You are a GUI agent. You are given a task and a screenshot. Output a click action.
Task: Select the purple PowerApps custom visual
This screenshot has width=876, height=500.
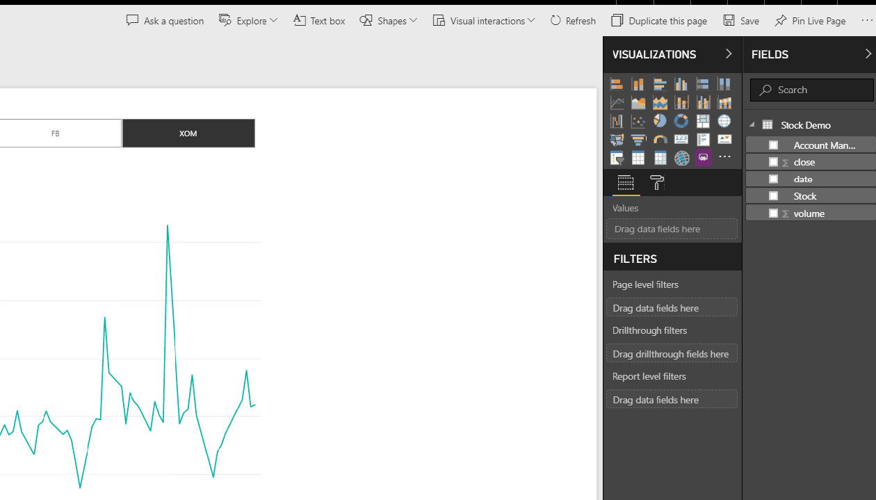703,158
